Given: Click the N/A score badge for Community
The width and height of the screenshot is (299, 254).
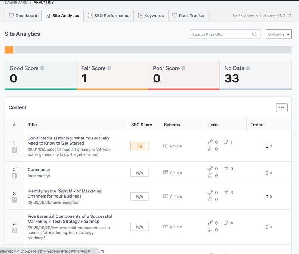Looking at the screenshot, I should tap(139, 173).
